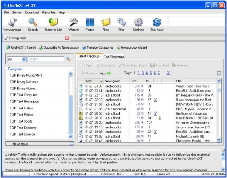The height and width of the screenshot is (178, 227).
Task: Click the Download Wizard button
Action: (133, 65)
